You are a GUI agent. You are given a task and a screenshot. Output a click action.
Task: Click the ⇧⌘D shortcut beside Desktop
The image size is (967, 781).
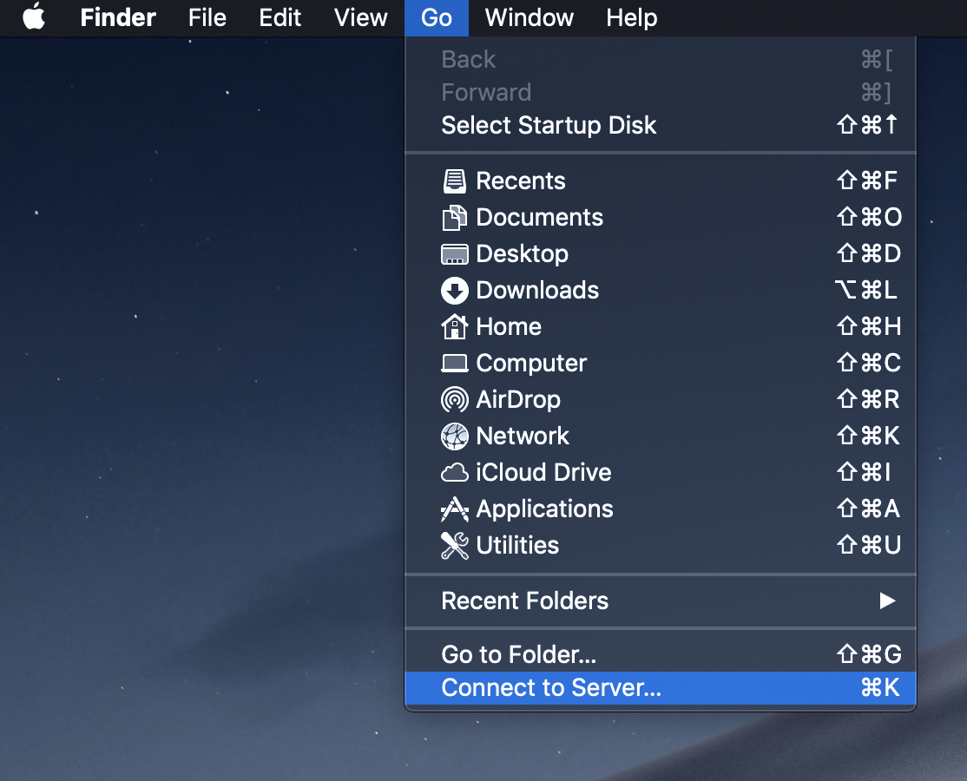[868, 253]
